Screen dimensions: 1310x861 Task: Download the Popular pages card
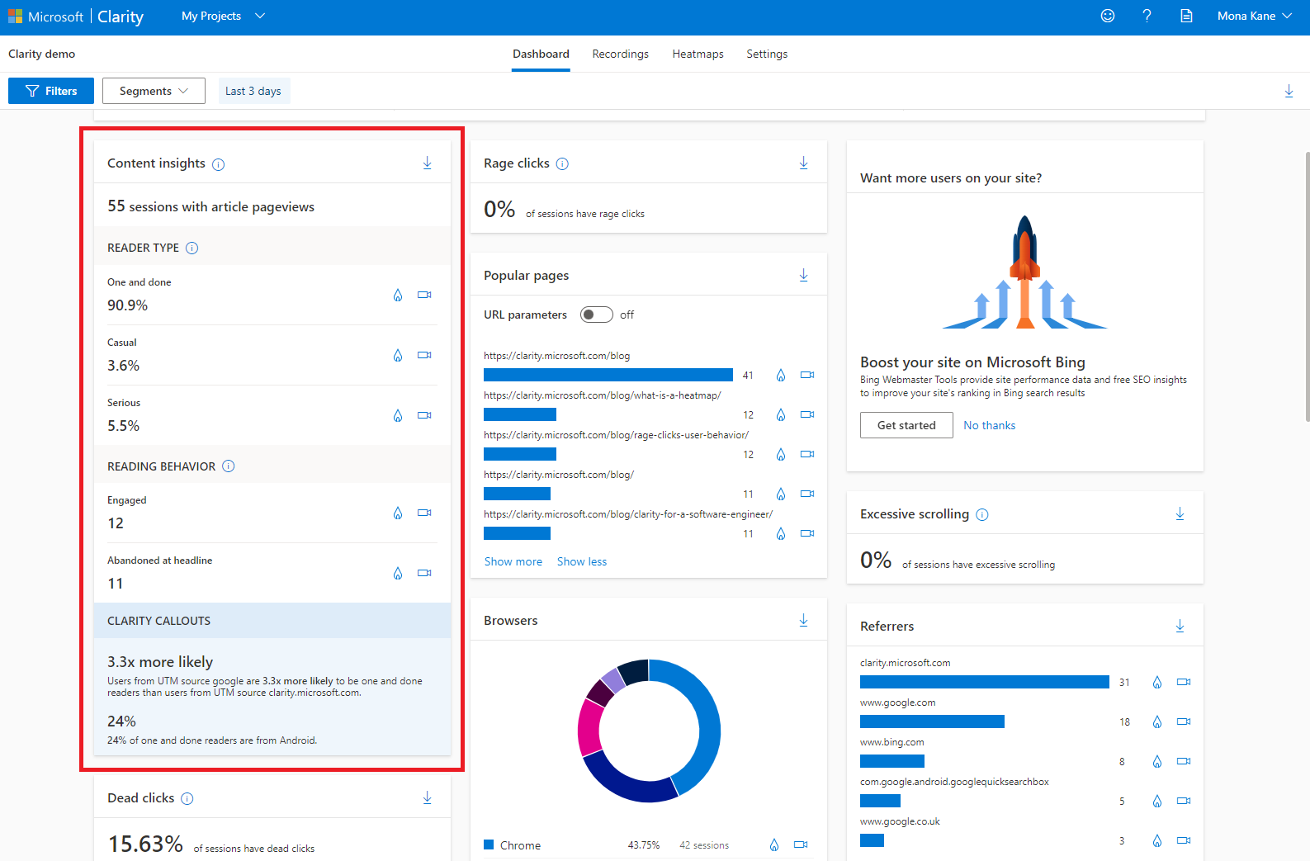click(x=804, y=276)
